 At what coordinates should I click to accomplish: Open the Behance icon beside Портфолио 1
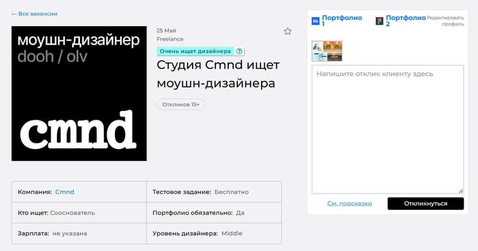tap(315, 21)
